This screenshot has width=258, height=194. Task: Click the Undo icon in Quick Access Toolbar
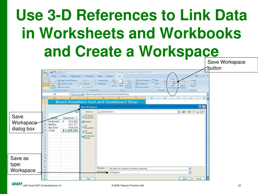coord(55,72)
